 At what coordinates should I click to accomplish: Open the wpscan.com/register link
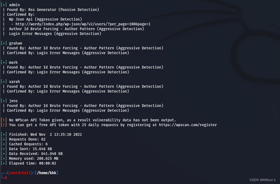pos(188,125)
